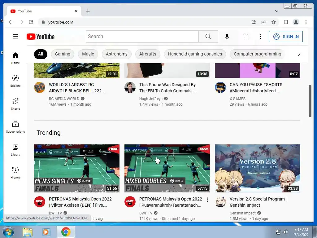The width and height of the screenshot is (317, 238).
Task: Select the Aircrafts filter chip
Action: pyautogui.click(x=148, y=54)
